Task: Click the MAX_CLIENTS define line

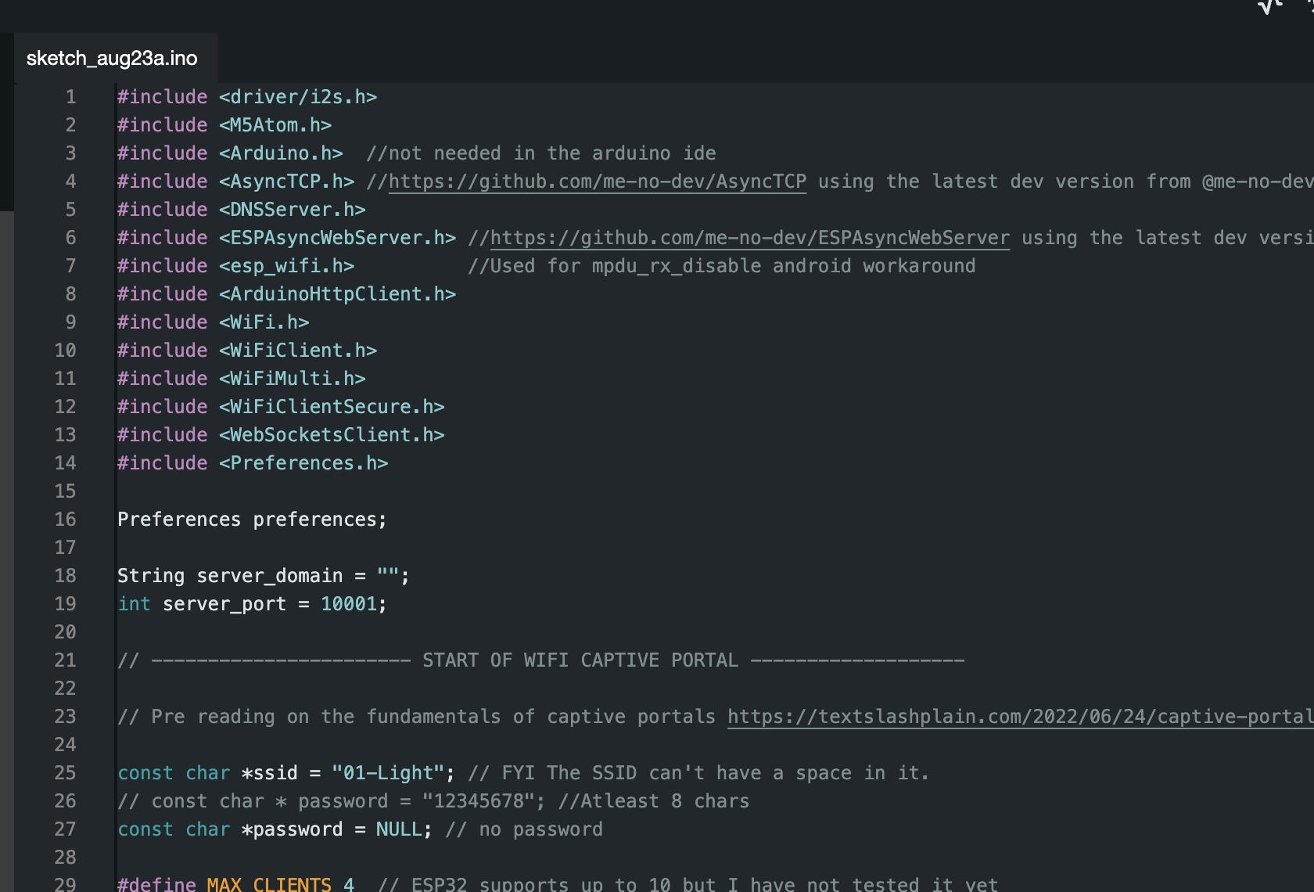Action: click(235, 884)
